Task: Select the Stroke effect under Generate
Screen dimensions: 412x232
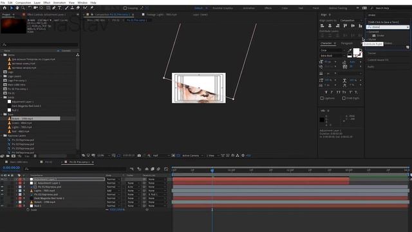Action: pos(380,35)
